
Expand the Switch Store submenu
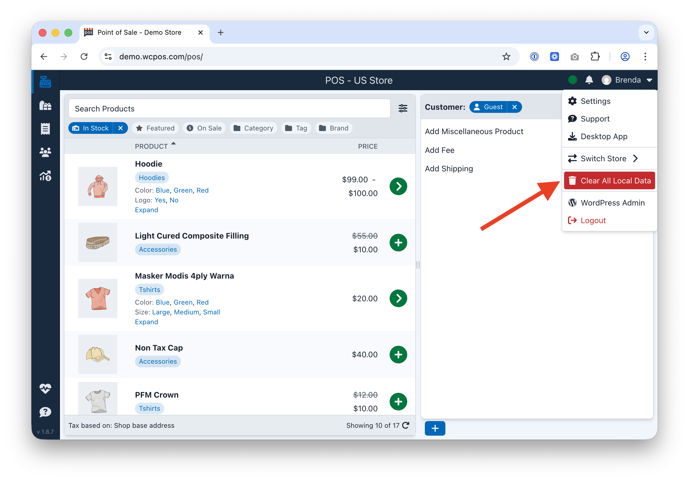(603, 158)
